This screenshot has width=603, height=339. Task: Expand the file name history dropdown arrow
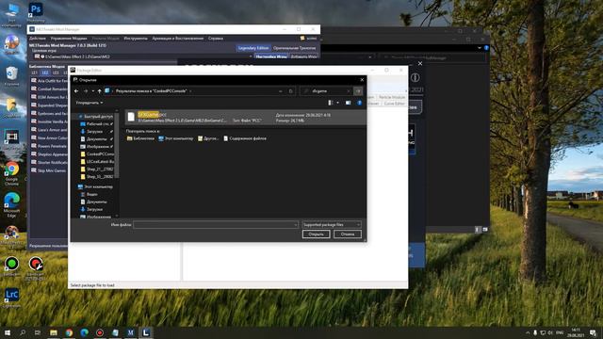pyautogui.click(x=295, y=224)
